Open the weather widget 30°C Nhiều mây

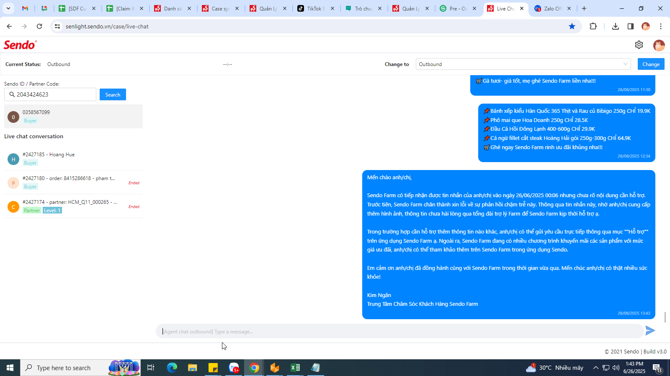point(555,368)
